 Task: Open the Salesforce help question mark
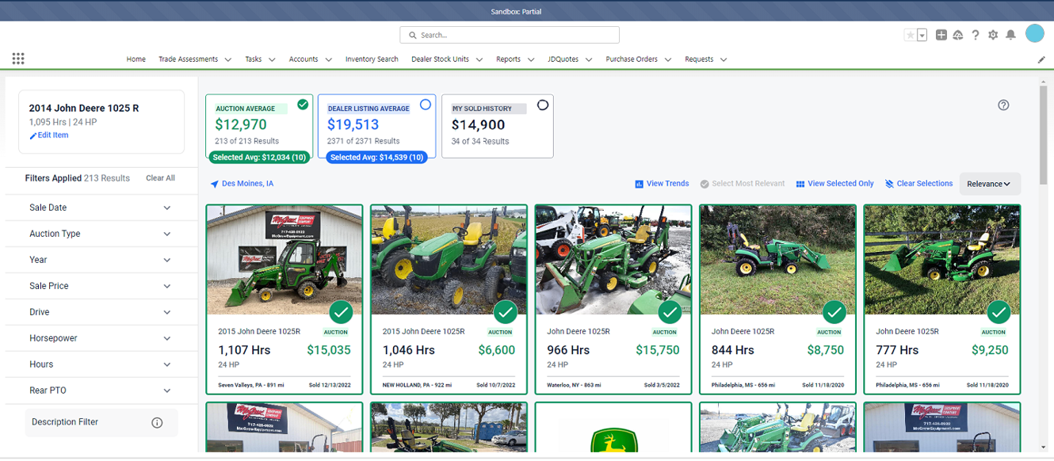[976, 35]
